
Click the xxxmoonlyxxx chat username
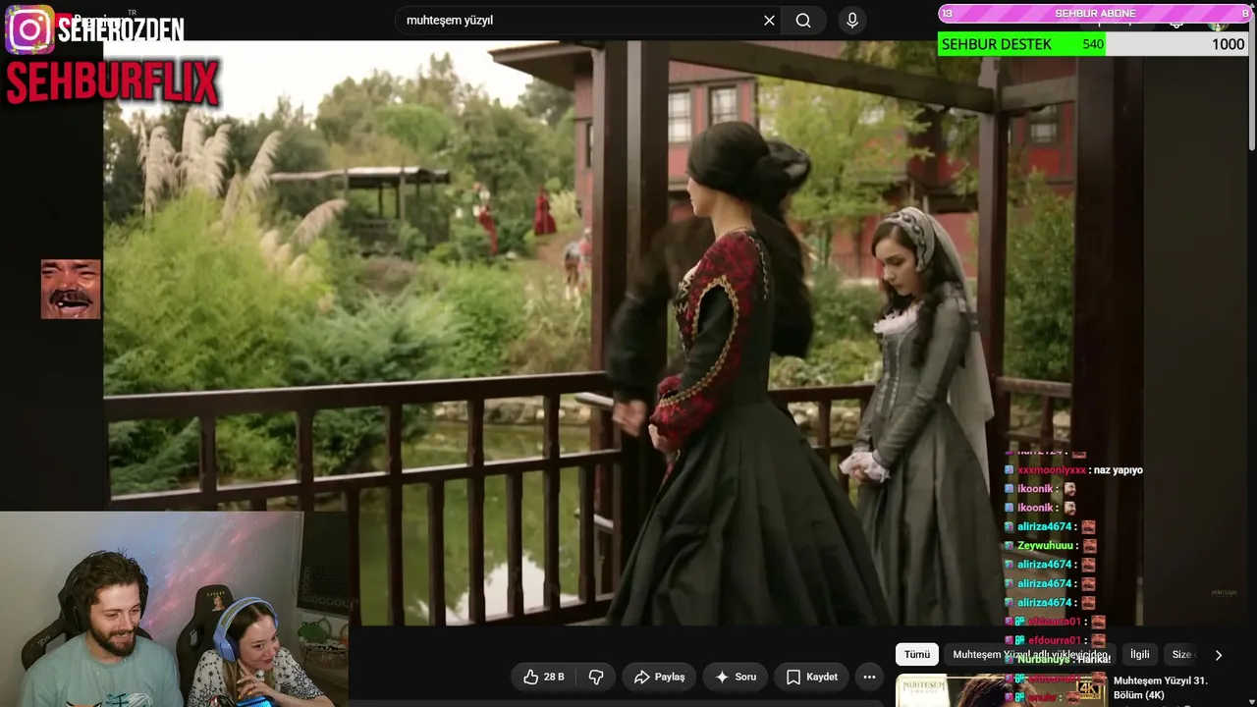[x=1052, y=470]
